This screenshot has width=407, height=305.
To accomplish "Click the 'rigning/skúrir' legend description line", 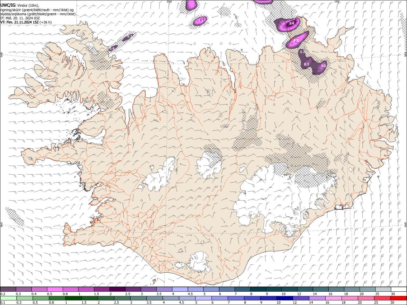I will (x=37, y=10).
